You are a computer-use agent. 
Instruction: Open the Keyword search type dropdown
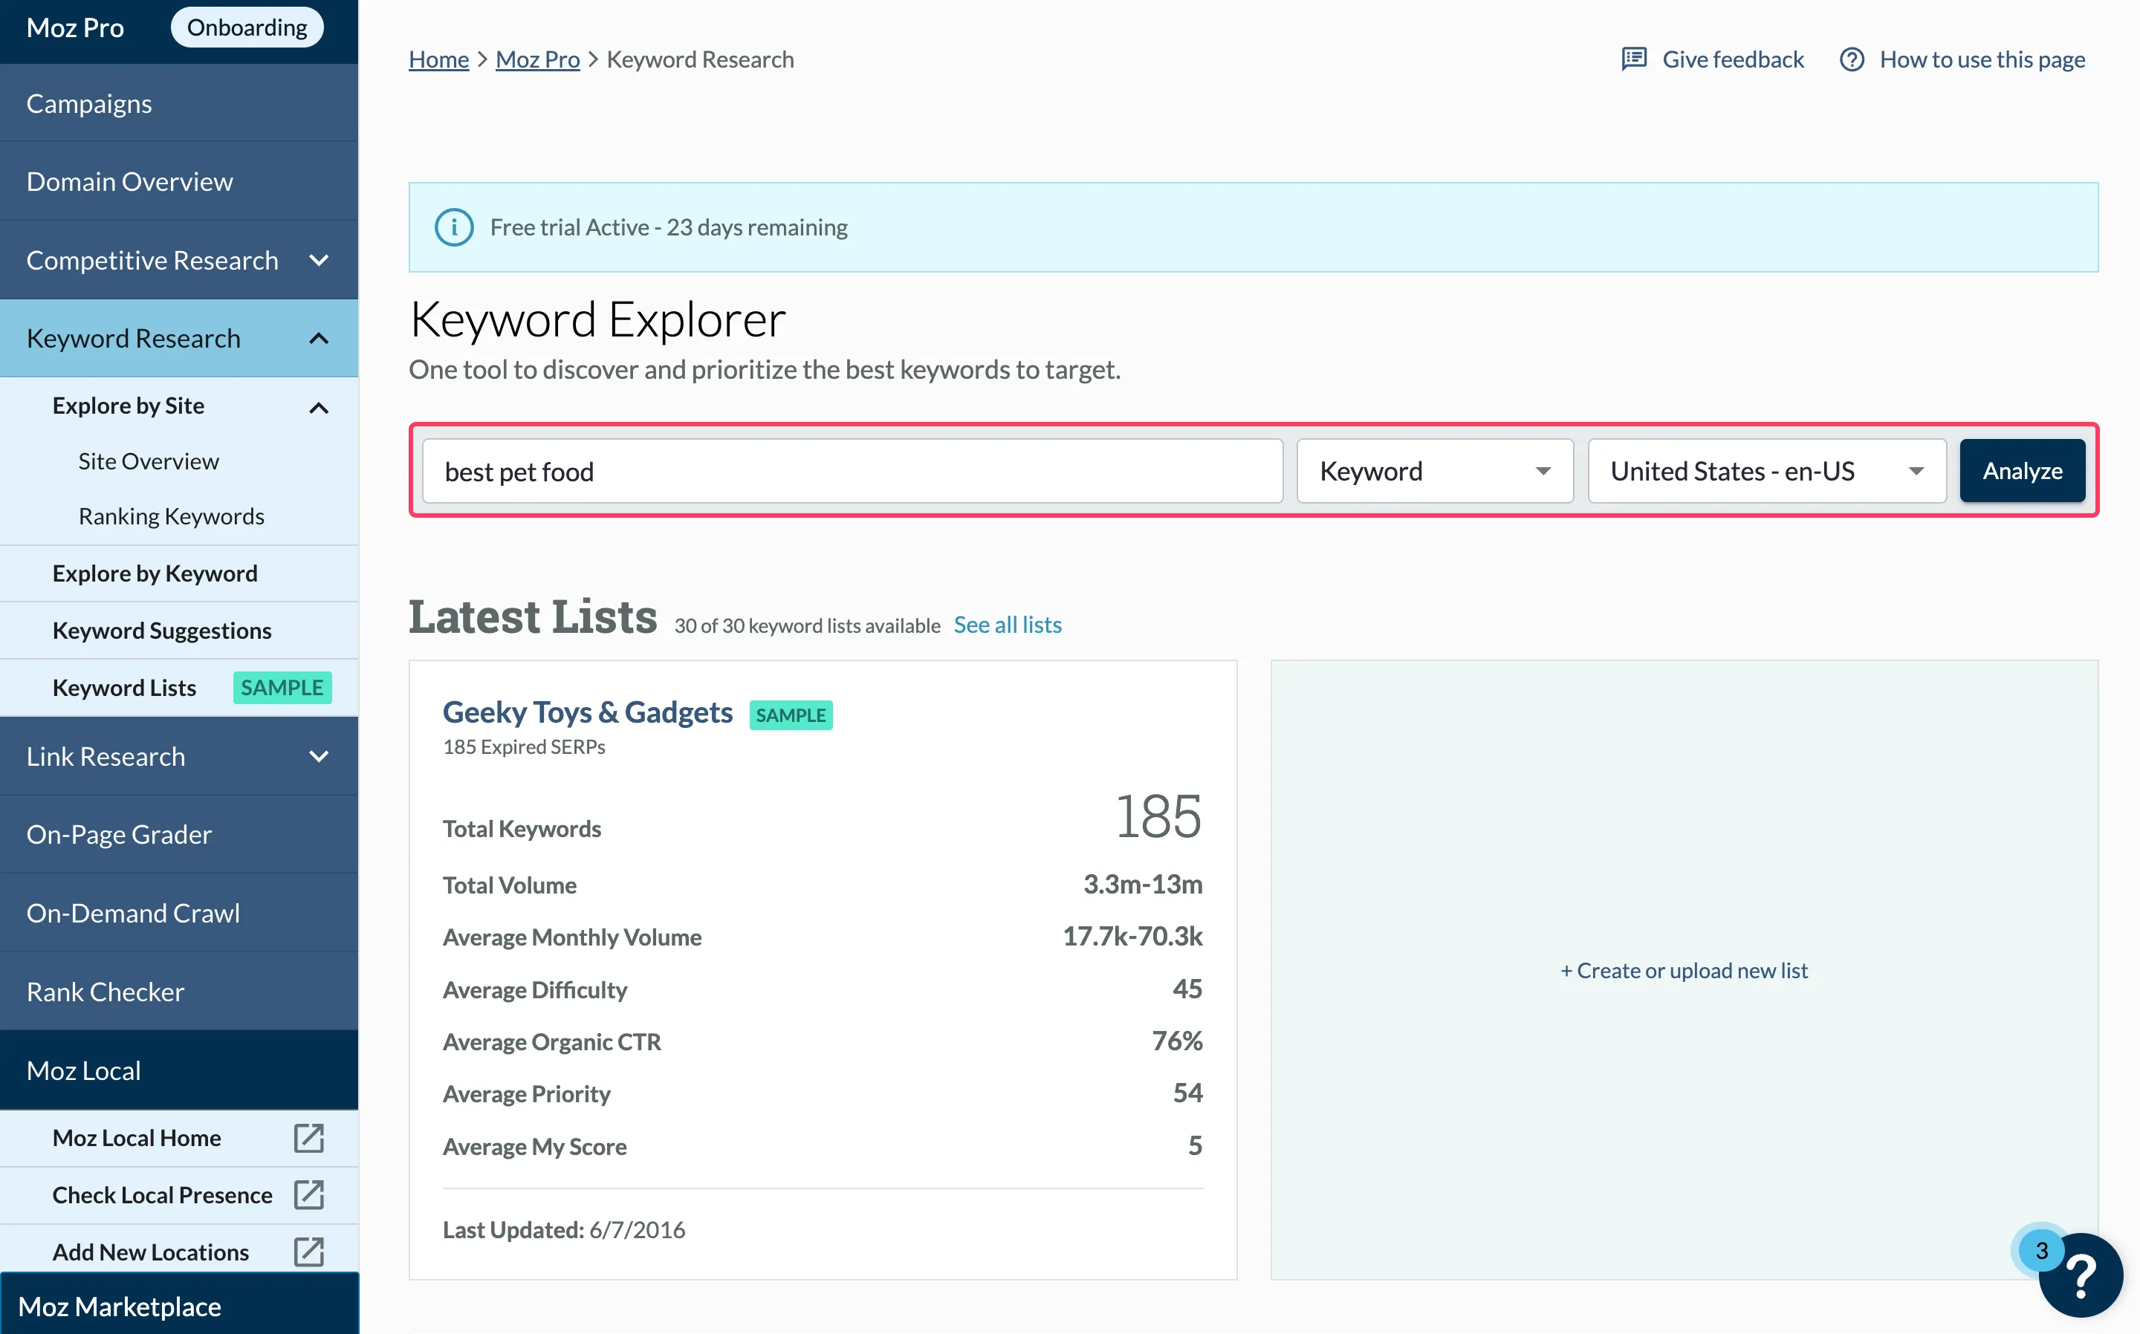[1435, 471]
